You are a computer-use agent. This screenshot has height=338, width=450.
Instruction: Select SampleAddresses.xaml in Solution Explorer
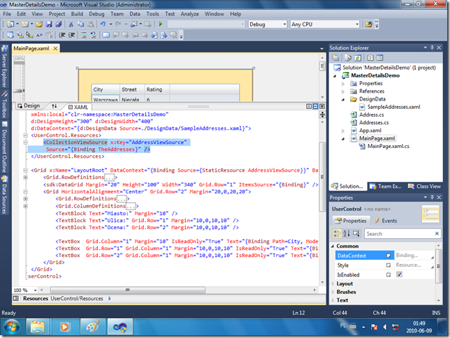[394, 107]
